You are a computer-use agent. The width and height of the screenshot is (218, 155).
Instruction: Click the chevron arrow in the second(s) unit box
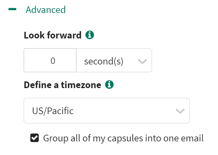click(142, 61)
